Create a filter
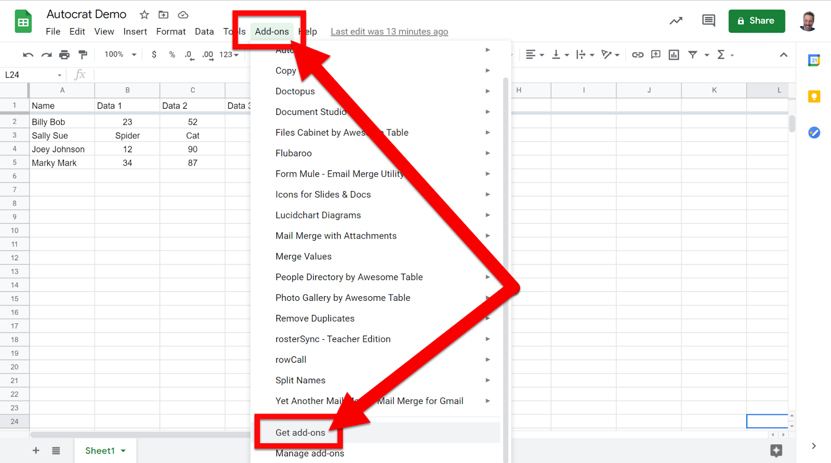831x463 pixels. point(692,55)
